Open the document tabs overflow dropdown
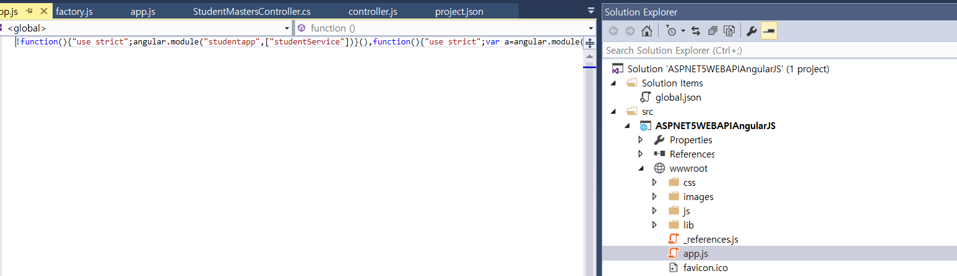Screen dimensions: 957x276 pos(590,11)
